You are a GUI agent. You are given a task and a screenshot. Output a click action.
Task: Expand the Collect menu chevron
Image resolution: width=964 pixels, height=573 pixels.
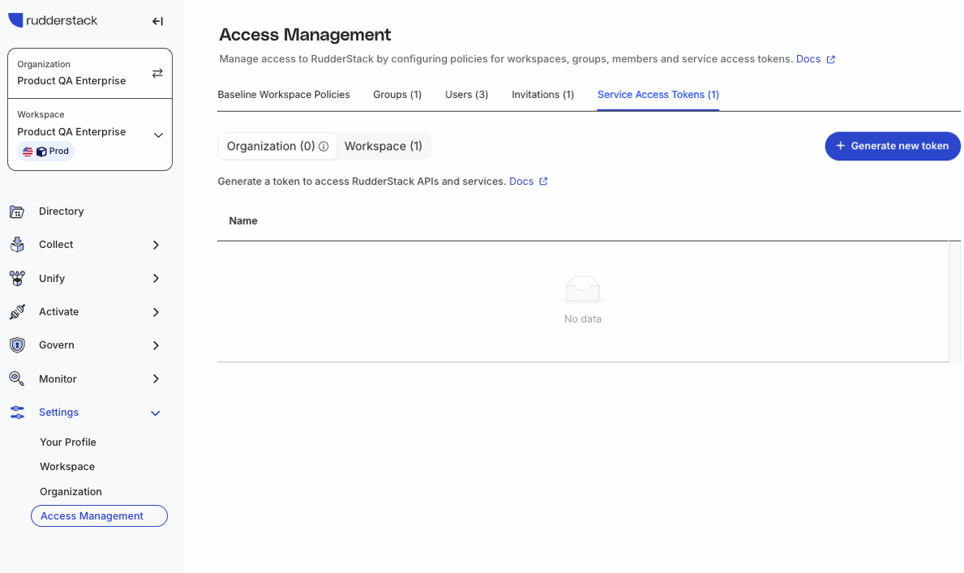pos(156,245)
